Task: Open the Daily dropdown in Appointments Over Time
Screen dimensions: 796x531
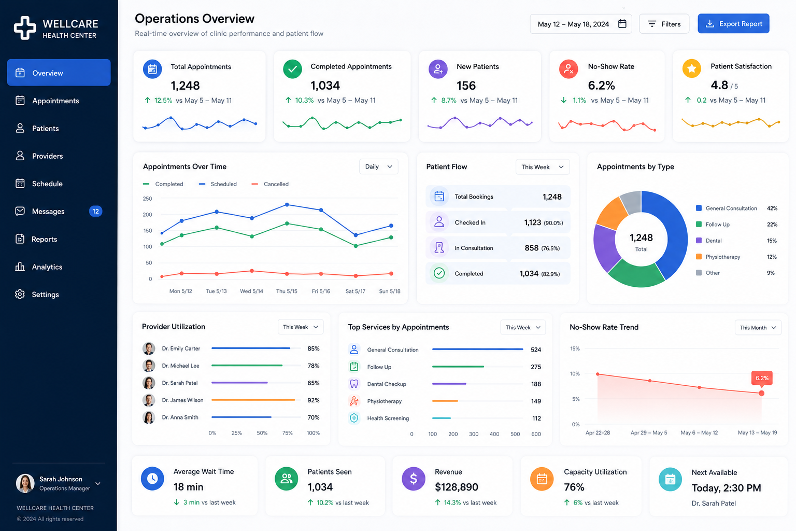Action: (x=379, y=166)
